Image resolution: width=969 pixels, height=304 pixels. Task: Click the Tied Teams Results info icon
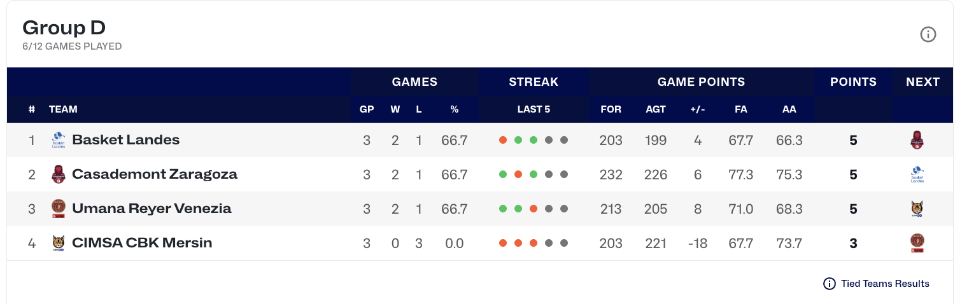tap(829, 284)
